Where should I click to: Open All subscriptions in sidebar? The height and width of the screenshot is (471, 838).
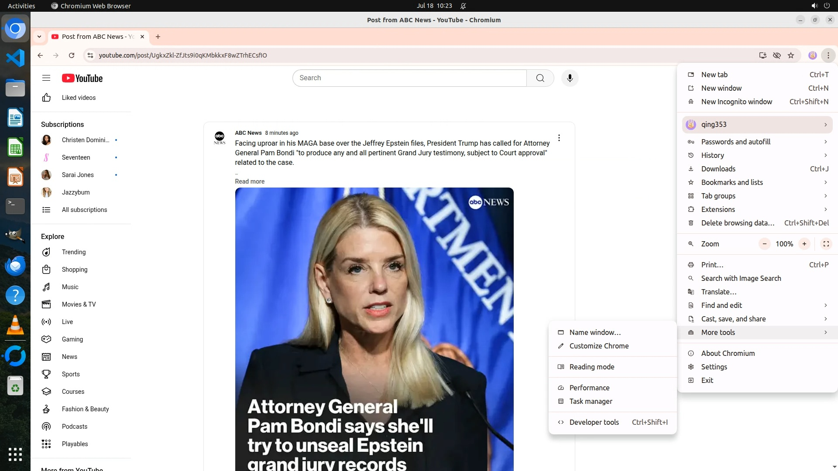click(84, 210)
